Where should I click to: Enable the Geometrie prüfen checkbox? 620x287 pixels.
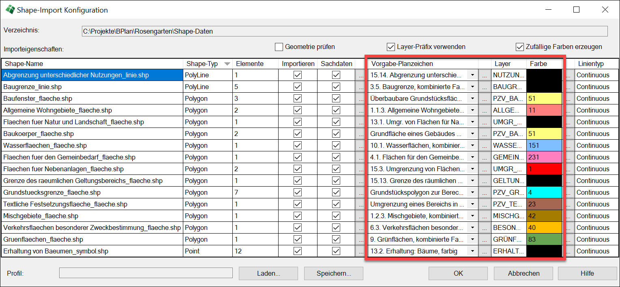[x=279, y=47]
